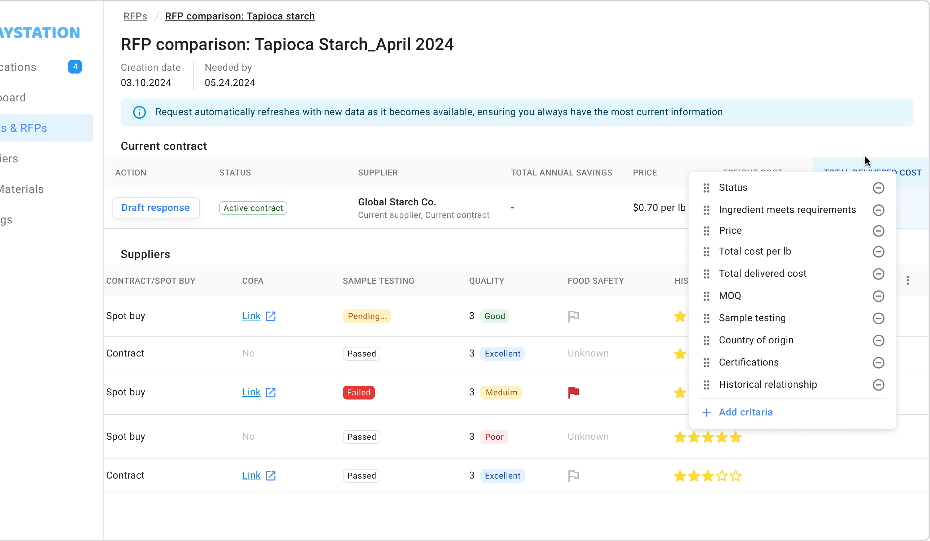Remove the MOQ criterion
The height and width of the screenshot is (541, 930).
[x=878, y=296]
